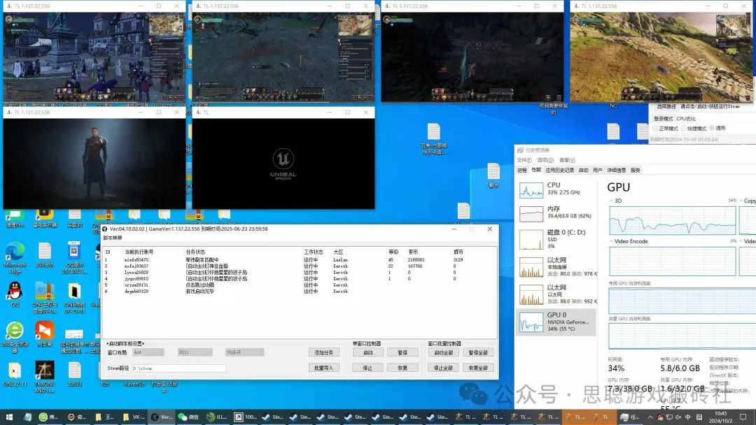Switch to the 进程 tab in Task Manager
Viewport: 756px width, 425px height.
click(522, 170)
